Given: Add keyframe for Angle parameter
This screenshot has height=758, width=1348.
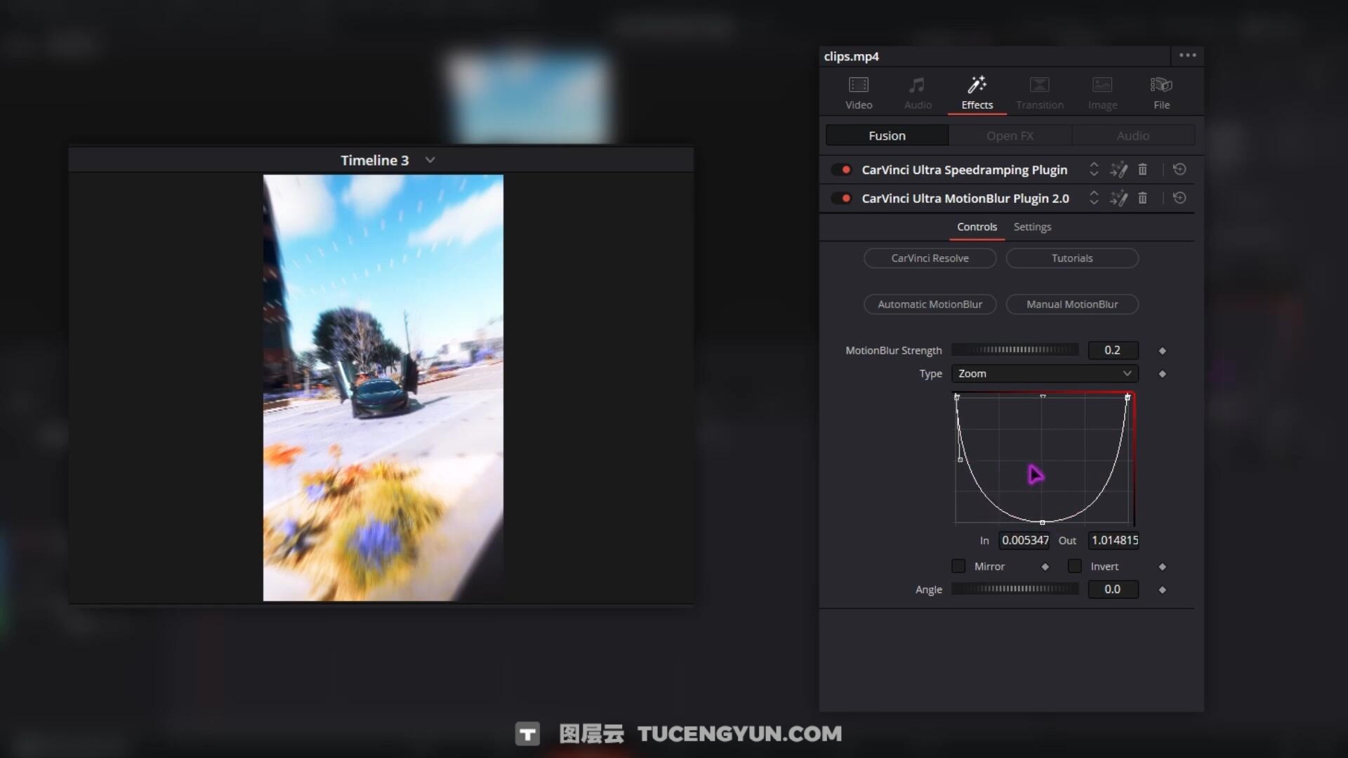Looking at the screenshot, I should [x=1162, y=590].
